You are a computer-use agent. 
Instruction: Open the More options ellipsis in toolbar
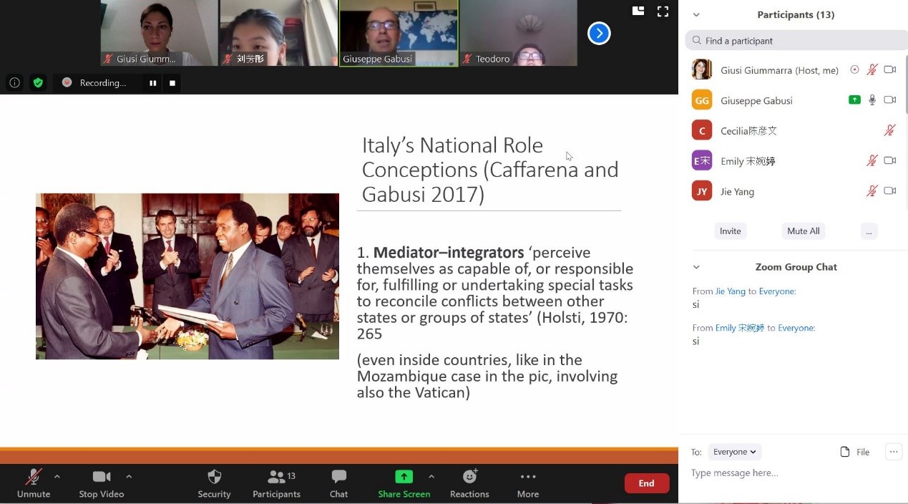point(528,477)
